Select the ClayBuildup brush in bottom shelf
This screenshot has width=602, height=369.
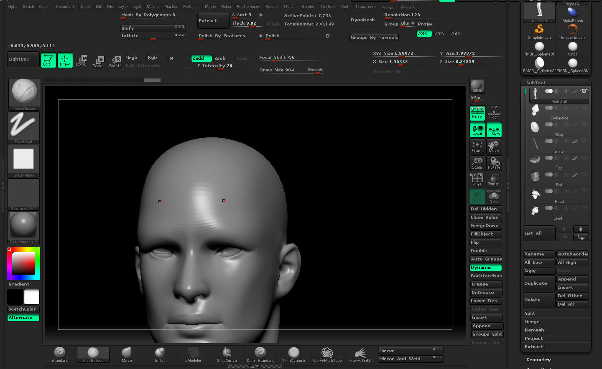93,354
